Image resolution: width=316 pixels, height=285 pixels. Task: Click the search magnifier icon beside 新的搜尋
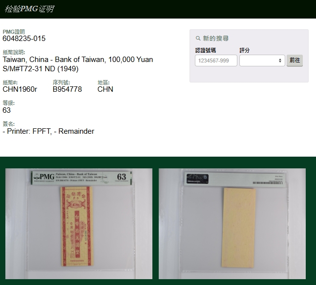198,38
